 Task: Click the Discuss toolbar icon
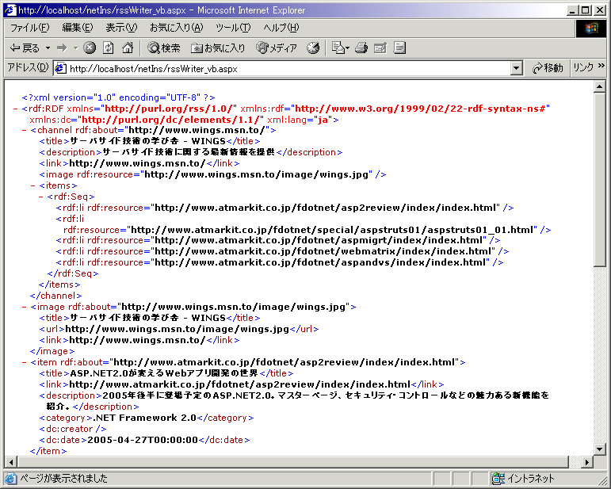[x=399, y=48]
